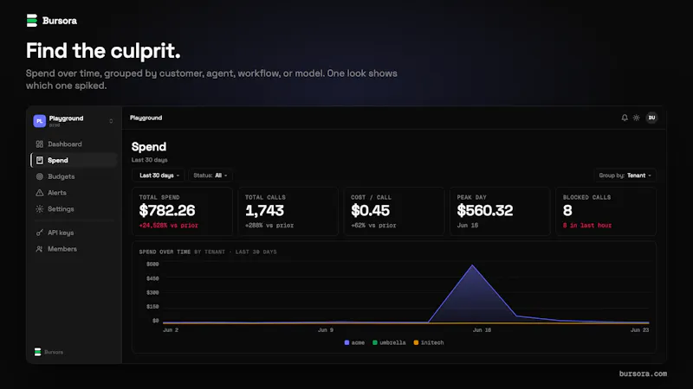Toggle the umbrella legend swatch
This screenshot has width=693, height=389.
(x=375, y=342)
